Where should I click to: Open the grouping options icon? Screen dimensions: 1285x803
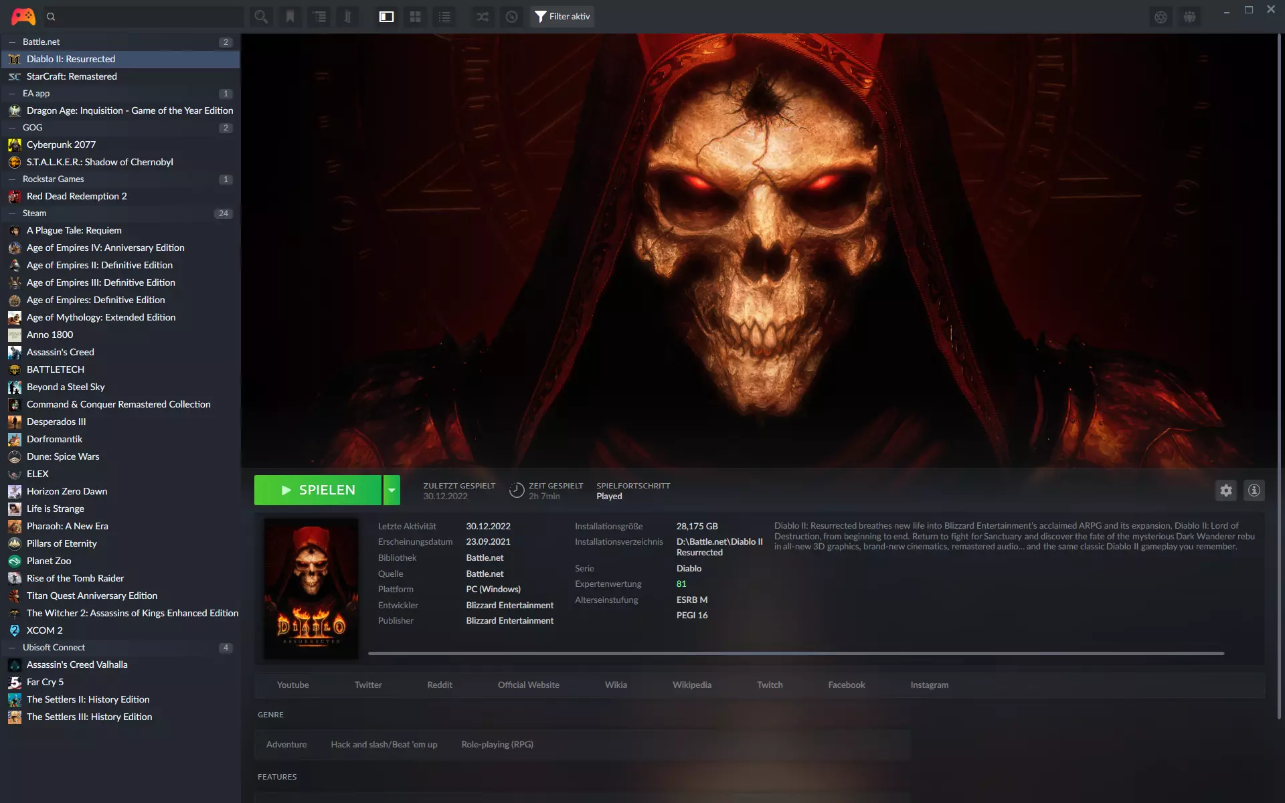pos(320,17)
